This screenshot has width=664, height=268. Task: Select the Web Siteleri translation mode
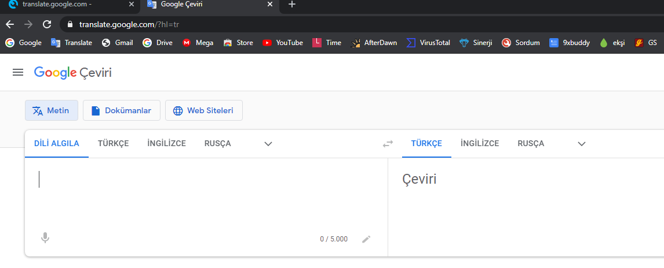pyautogui.click(x=204, y=110)
